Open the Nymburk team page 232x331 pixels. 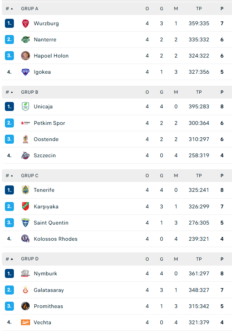pos(45,273)
